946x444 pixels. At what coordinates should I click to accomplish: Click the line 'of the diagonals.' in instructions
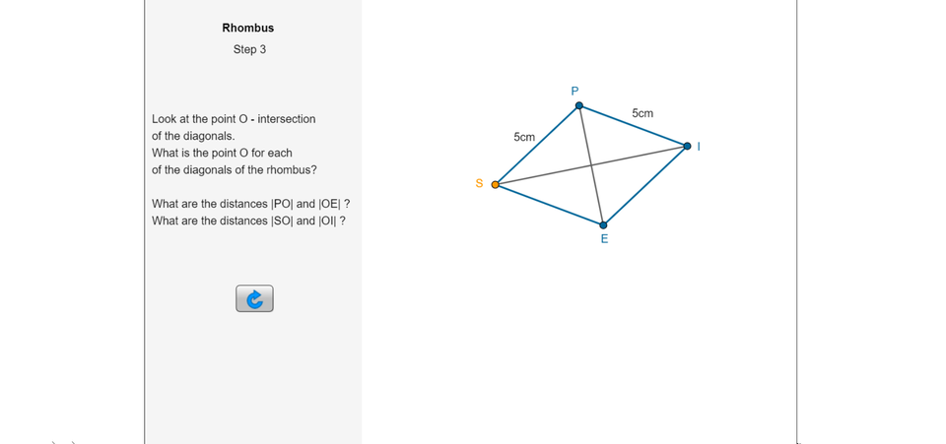click(193, 136)
